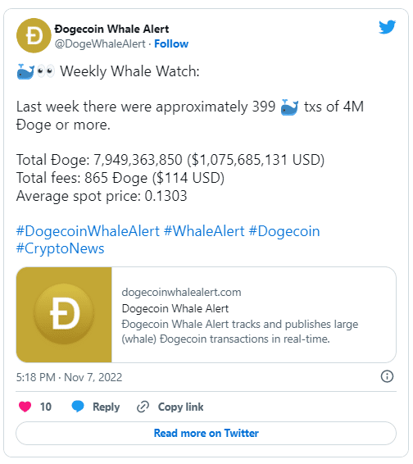Click the Twitter bird logo
This screenshot has width=413, height=464.
(388, 27)
